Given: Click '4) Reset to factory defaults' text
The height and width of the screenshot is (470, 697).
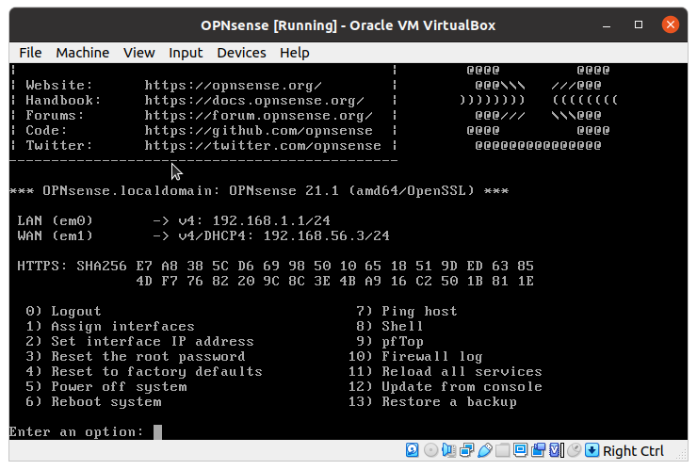Looking at the screenshot, I should [x=144, y=371].
